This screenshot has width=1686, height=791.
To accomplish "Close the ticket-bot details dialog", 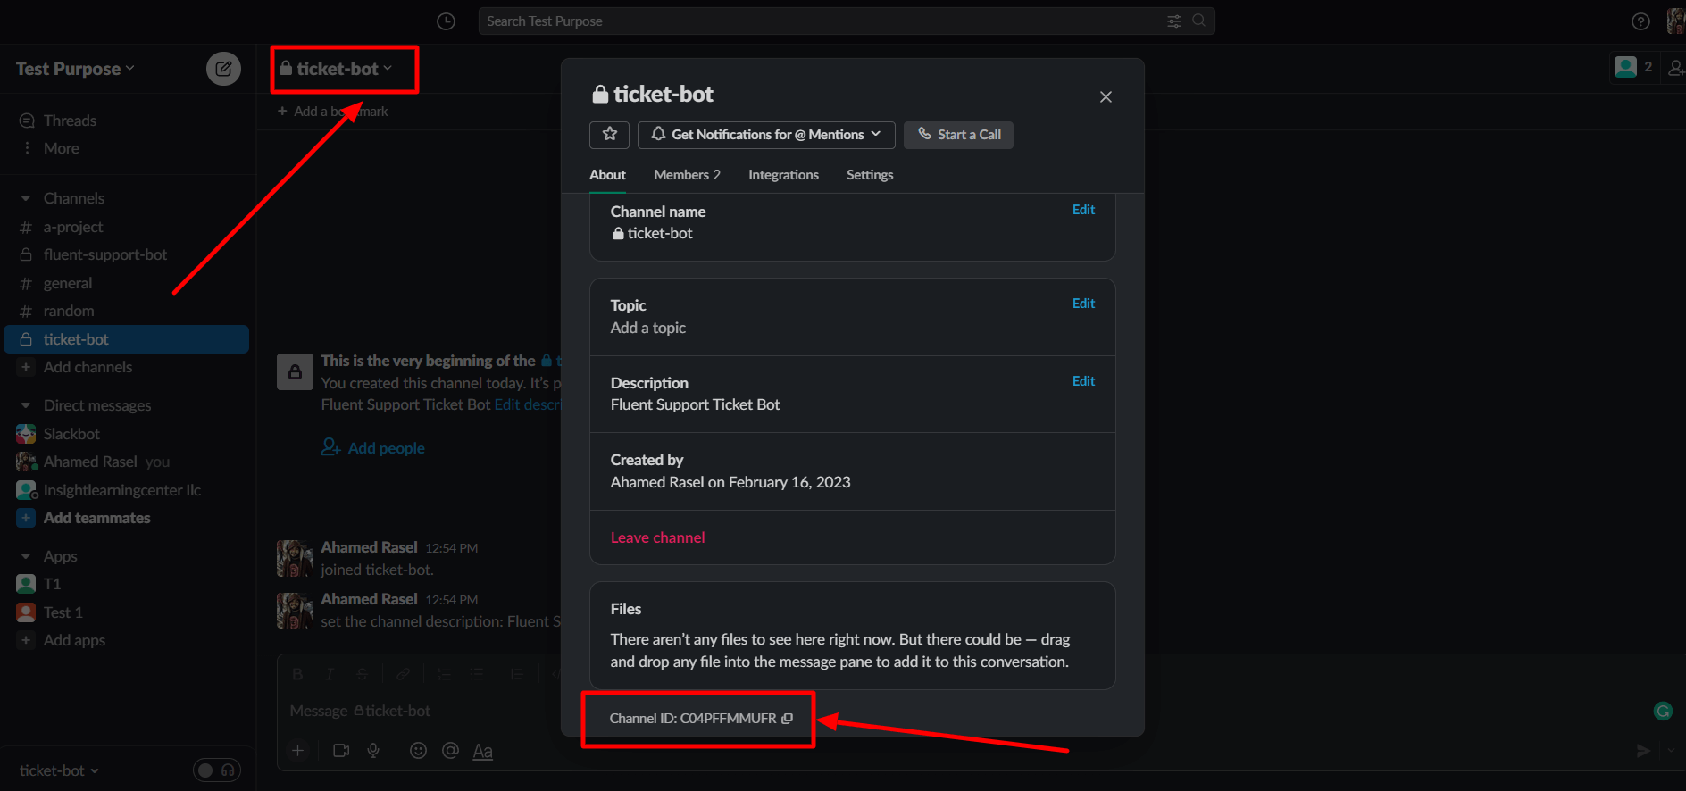I will tap(1106, 96).
